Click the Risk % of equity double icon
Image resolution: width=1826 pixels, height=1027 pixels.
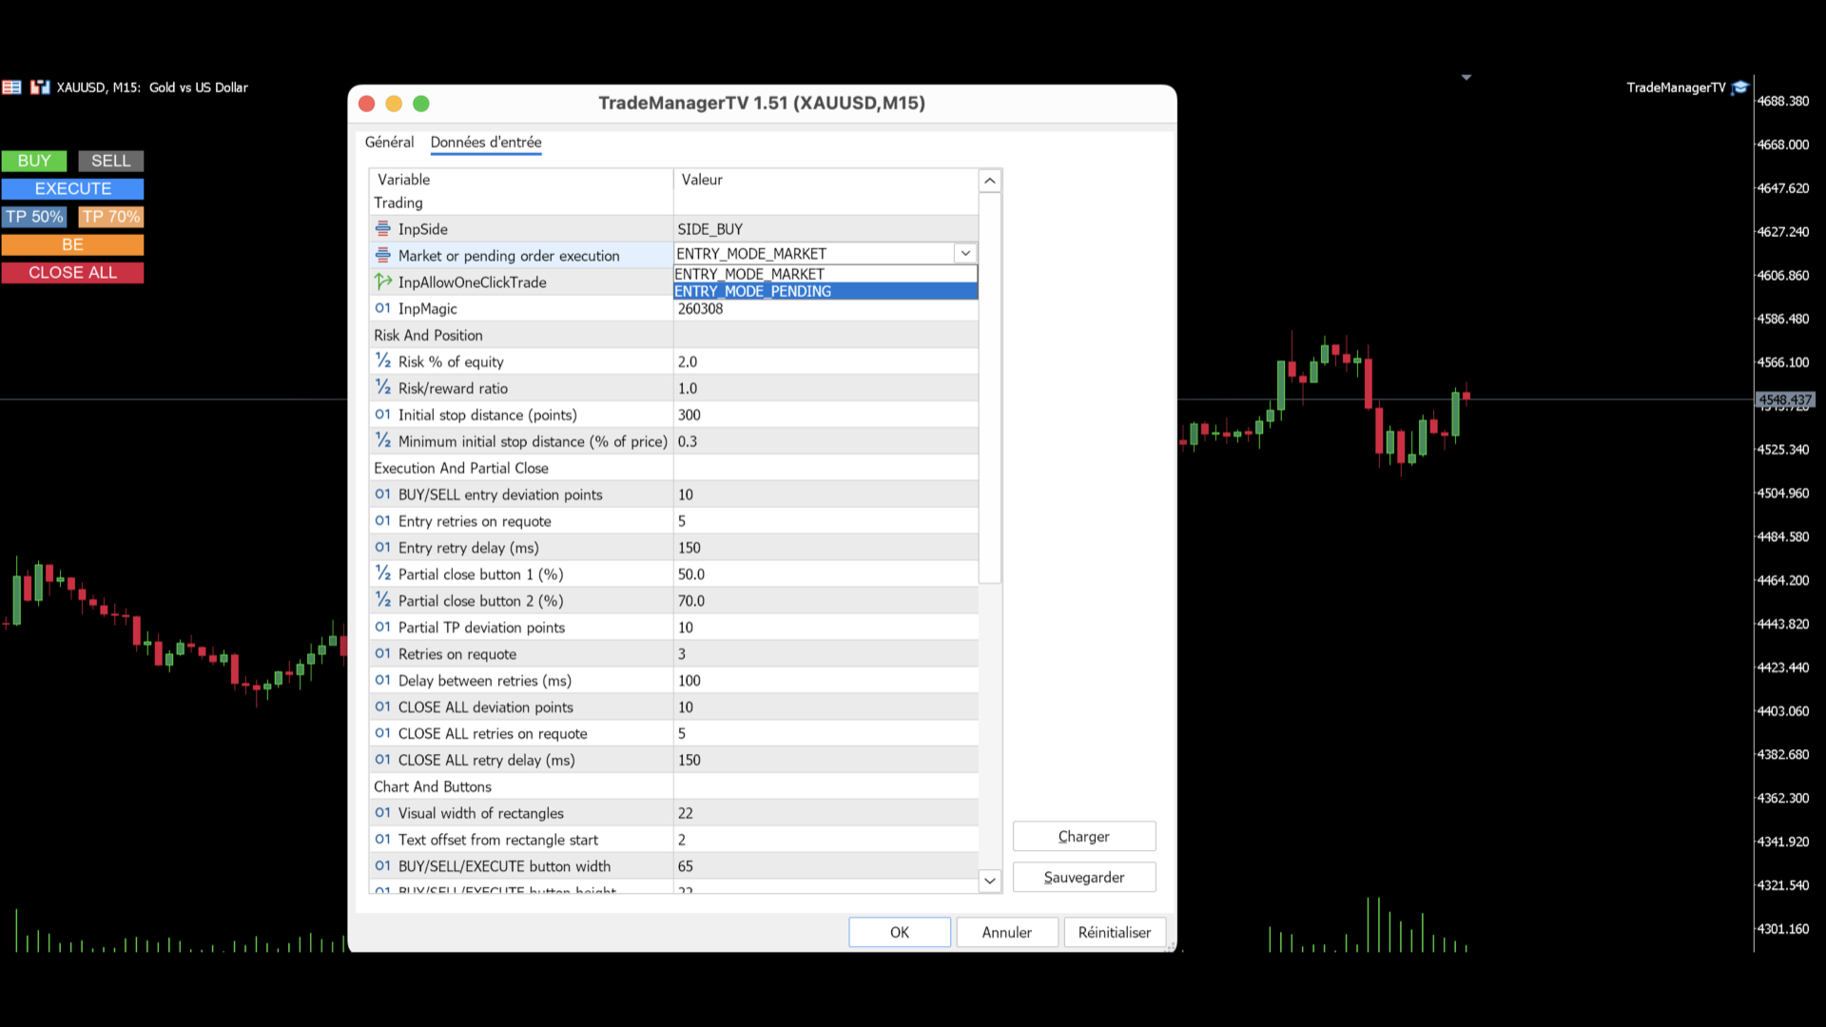pos(382,361)
